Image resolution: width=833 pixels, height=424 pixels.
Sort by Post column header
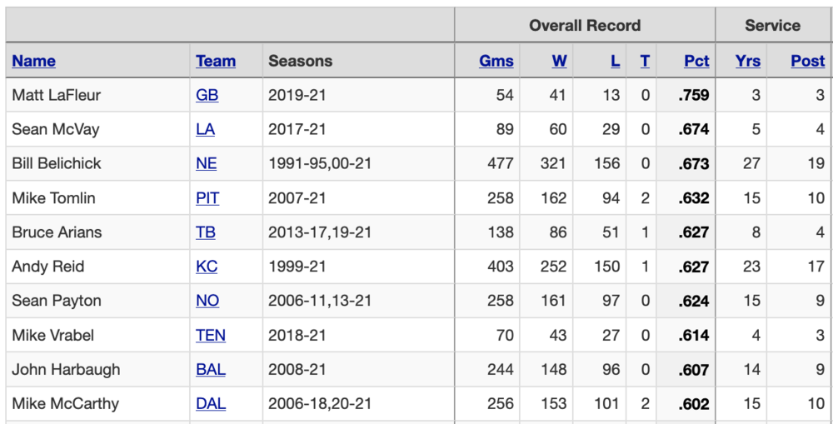point(807,61)
